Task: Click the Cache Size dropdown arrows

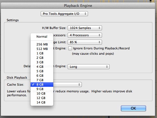Action: pos(79,85)
